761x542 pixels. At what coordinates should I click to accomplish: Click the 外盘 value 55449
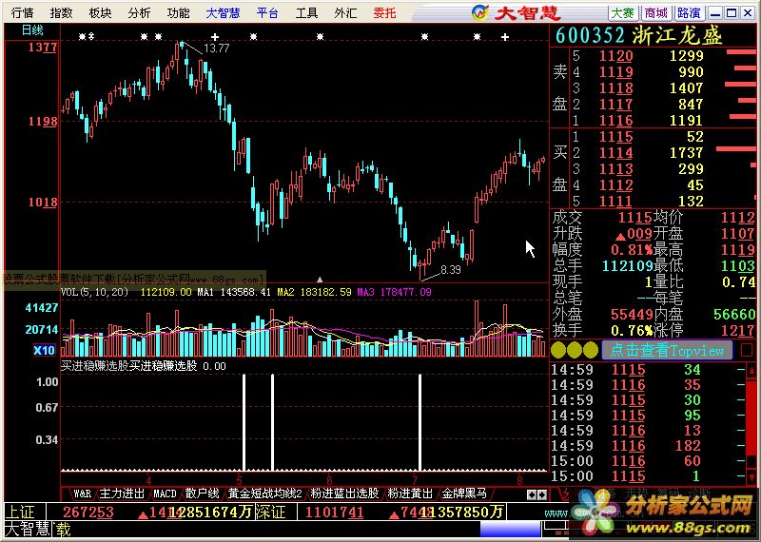pos(632,315)
